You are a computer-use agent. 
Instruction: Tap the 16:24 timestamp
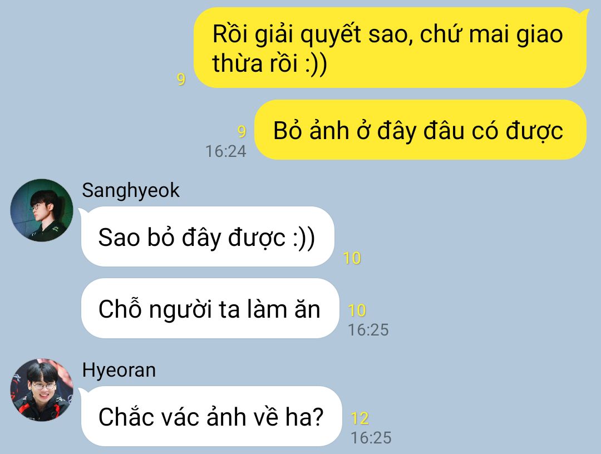coord(226,151)
